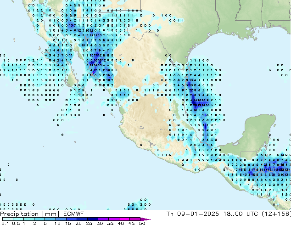Click the legend swatch between 30 and 35

[x=105, y=219]
